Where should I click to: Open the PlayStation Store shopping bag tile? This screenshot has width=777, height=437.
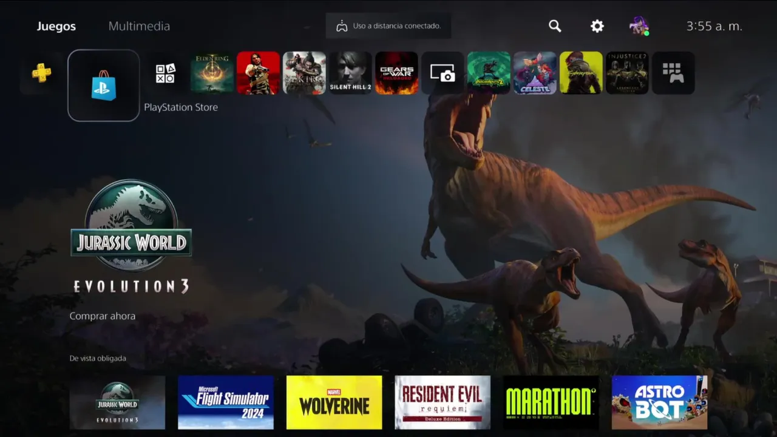pyautogui.click(x=104, y=86)
